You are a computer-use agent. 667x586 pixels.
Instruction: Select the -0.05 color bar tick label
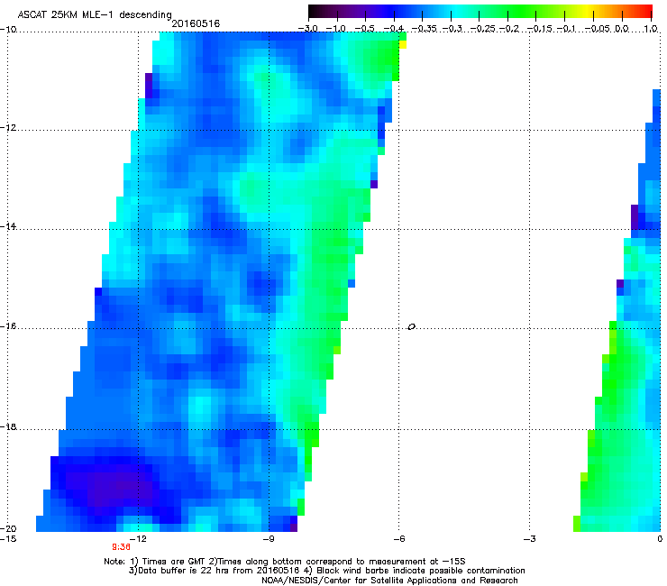coord(598,29)
